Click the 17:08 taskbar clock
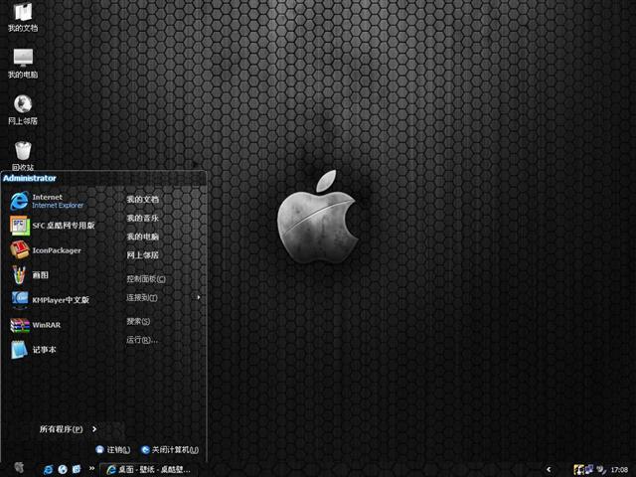 click(x=619, y=470)
